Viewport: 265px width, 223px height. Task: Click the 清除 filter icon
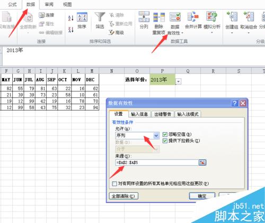pos(112,15)
